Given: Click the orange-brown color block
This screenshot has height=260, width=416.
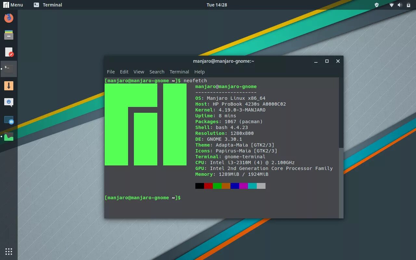Looking at the screenshot, I should point(226,186).
